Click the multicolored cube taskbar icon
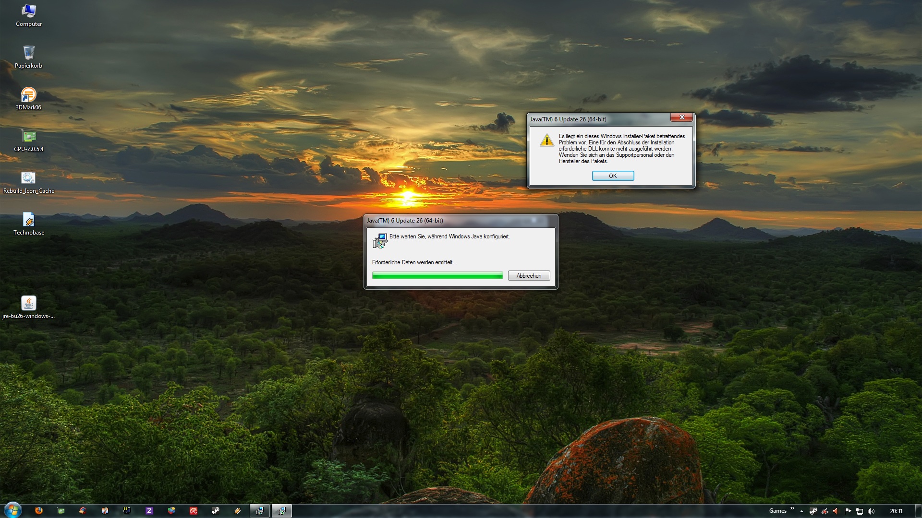The height and width of the screenshot is (518, 922). click(x=171, y=511)
